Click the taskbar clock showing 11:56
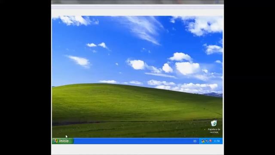 pyautogui.click(x=217, y=141)
